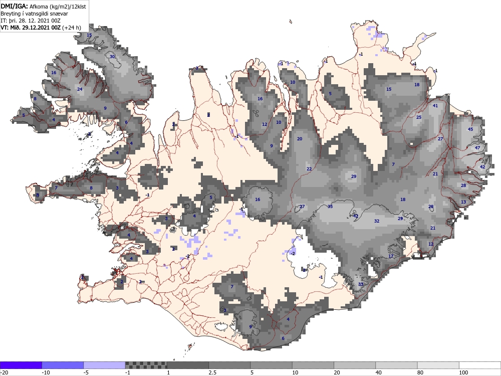Image resolution: width=501 pixels, height=376 pixels.
Task: Select the '-20' color scale label
Action: [4, 372]
